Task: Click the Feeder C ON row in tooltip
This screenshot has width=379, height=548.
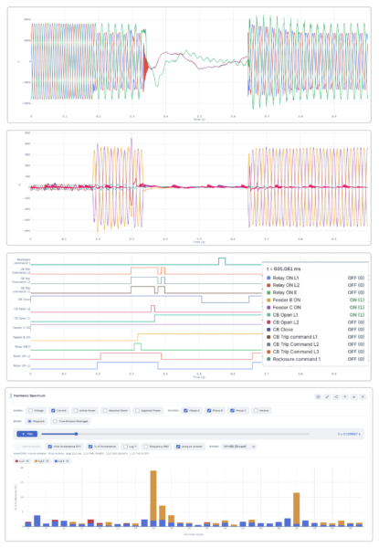Action: click(x=315, y=307)
